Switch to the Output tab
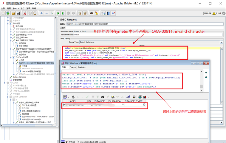Image resolution: width=226 pixels, height=143 pixels. [x=73, y=67]
